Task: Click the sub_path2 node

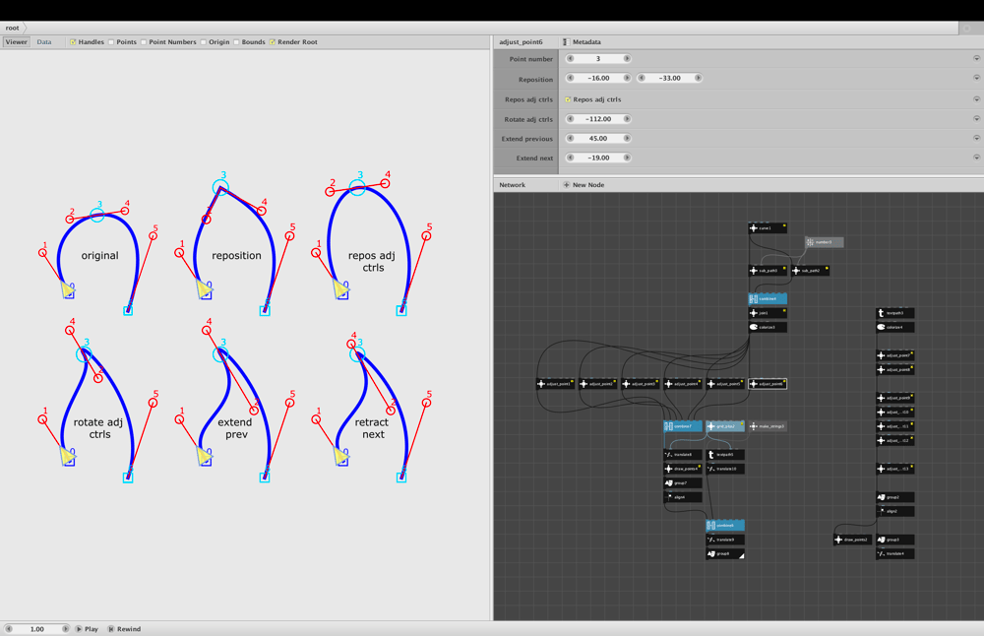Action: [810, 271]
